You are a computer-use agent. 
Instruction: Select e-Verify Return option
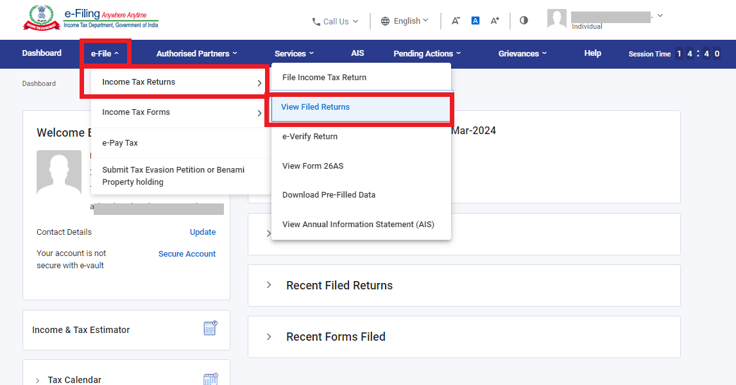(x=361, y=137)
